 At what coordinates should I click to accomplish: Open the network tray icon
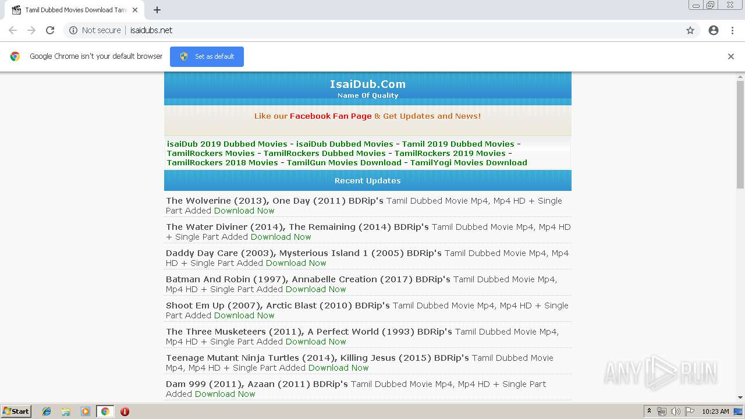[662, 411]
